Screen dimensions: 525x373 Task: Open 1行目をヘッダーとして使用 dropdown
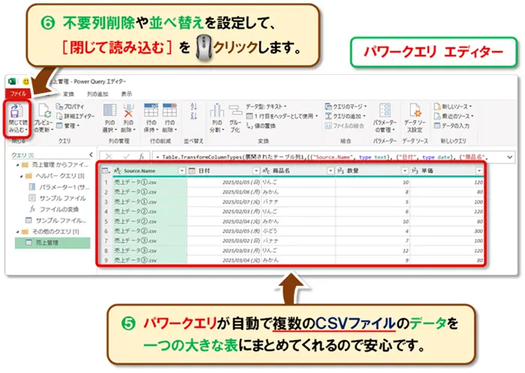(x=282, y=116)
